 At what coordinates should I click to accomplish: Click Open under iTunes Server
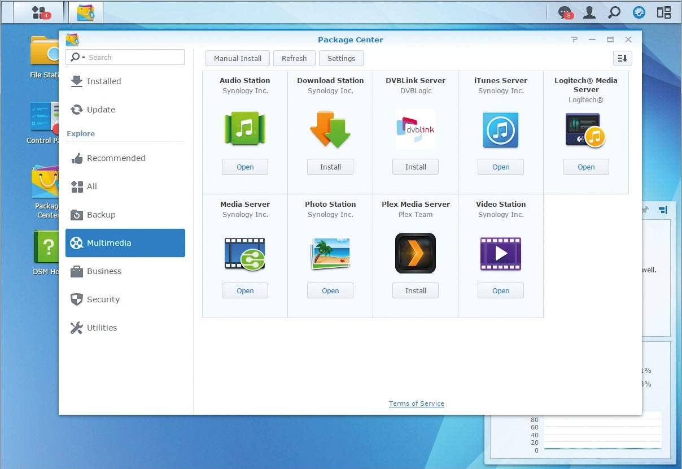click(x=501, y=167)
